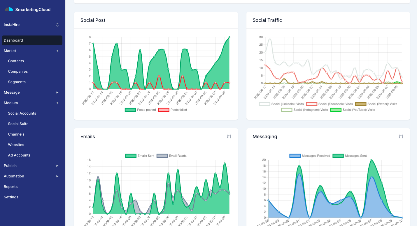Collapse the Market section
This screenshot has width=417, height=226.
[x=10, y=51]
